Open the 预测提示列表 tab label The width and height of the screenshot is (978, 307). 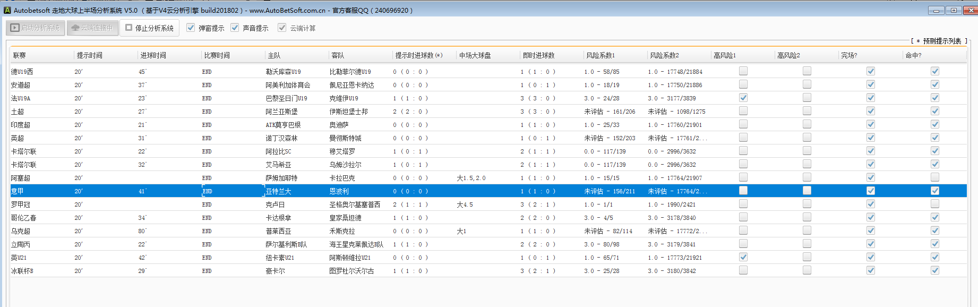pyautogui.click(x=942, y=41)
